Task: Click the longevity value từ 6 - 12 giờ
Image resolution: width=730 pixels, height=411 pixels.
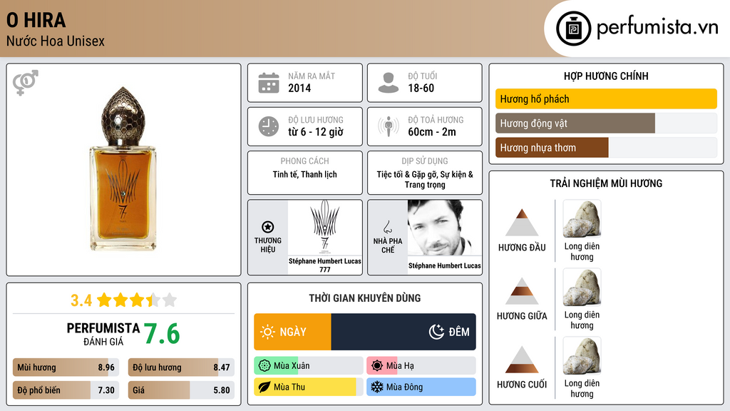Action: [x=316, y=132]
